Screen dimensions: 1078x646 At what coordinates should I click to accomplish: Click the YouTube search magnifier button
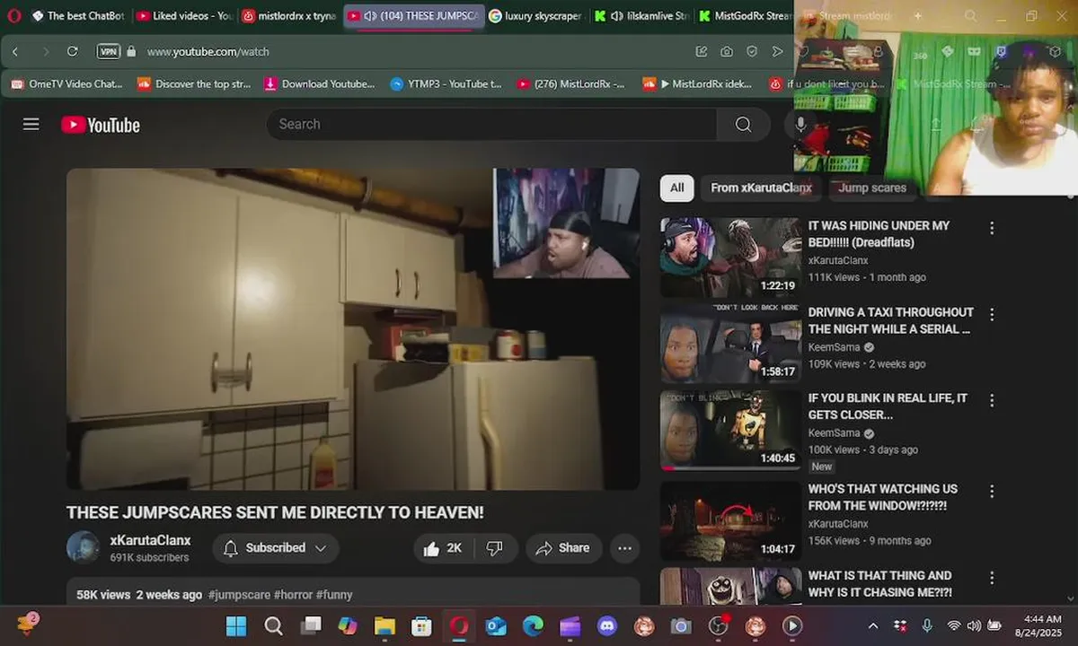tap(743, 125)
